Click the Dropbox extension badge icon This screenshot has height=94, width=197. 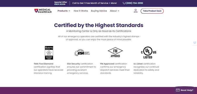coord(195,43)
